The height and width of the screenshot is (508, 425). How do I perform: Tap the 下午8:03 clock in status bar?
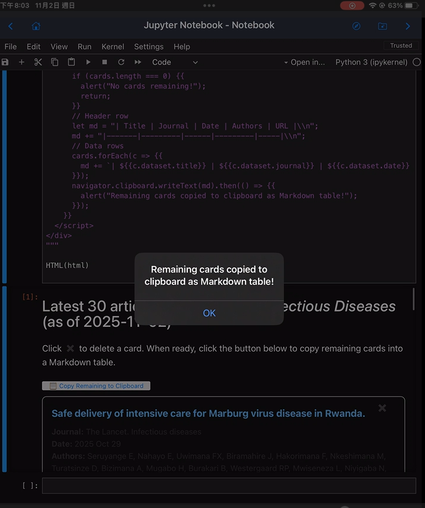[x=15, y=5]
